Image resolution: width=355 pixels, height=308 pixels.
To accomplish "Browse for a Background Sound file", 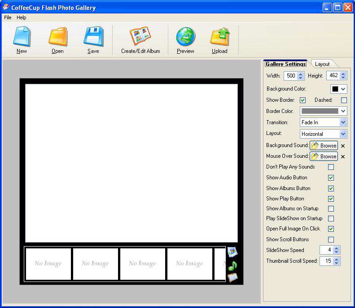I will tap(324, 146).
